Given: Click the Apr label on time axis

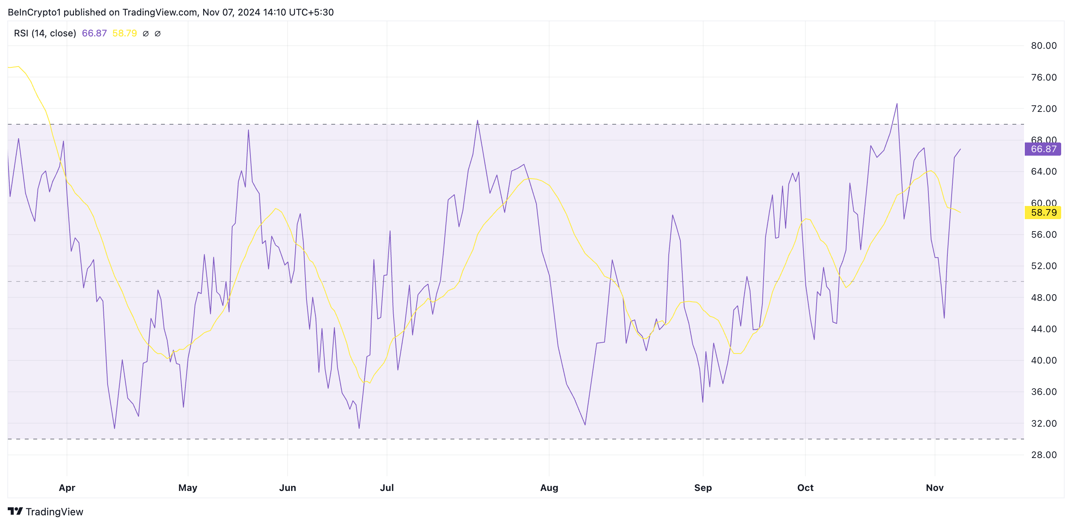Looking at the screenshot, I should [x=67, y=487].
